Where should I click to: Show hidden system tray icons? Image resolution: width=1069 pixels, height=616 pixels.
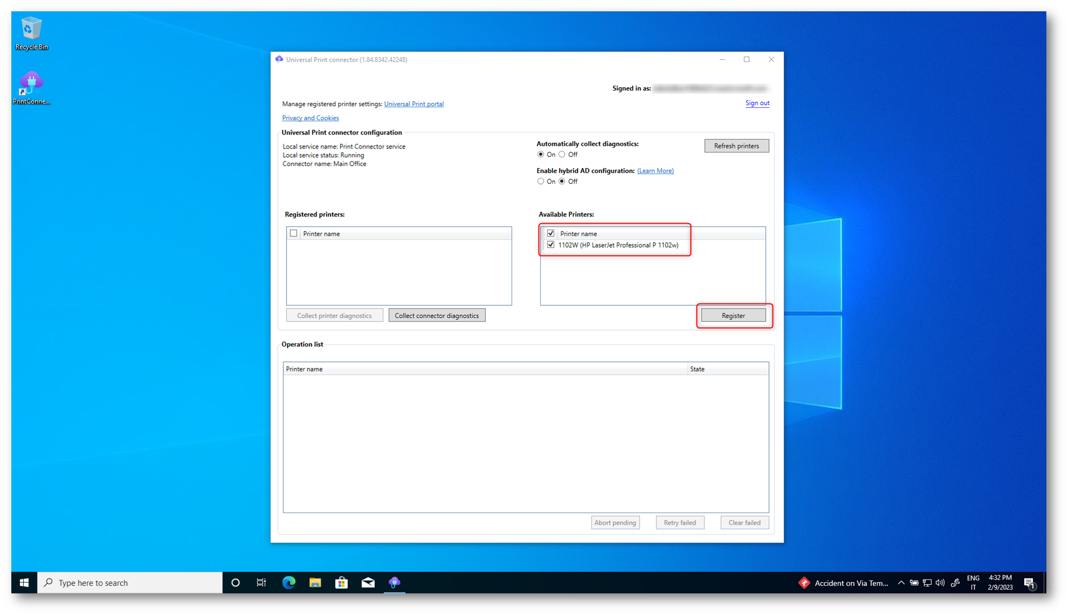(901, 583)
